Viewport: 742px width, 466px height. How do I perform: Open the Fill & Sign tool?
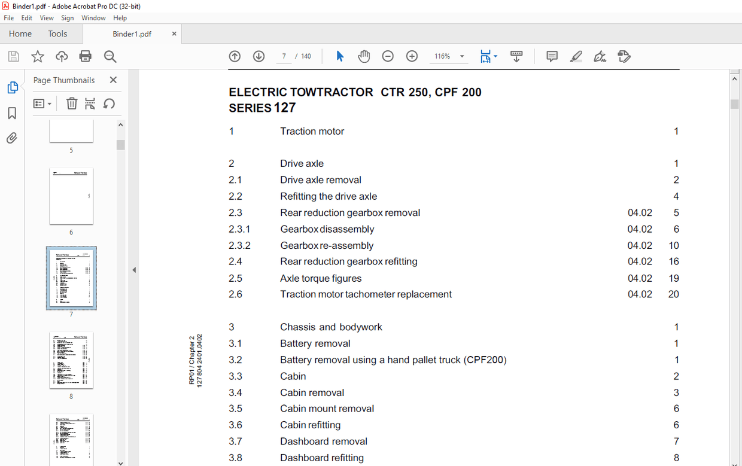click(x=600, y=56)
